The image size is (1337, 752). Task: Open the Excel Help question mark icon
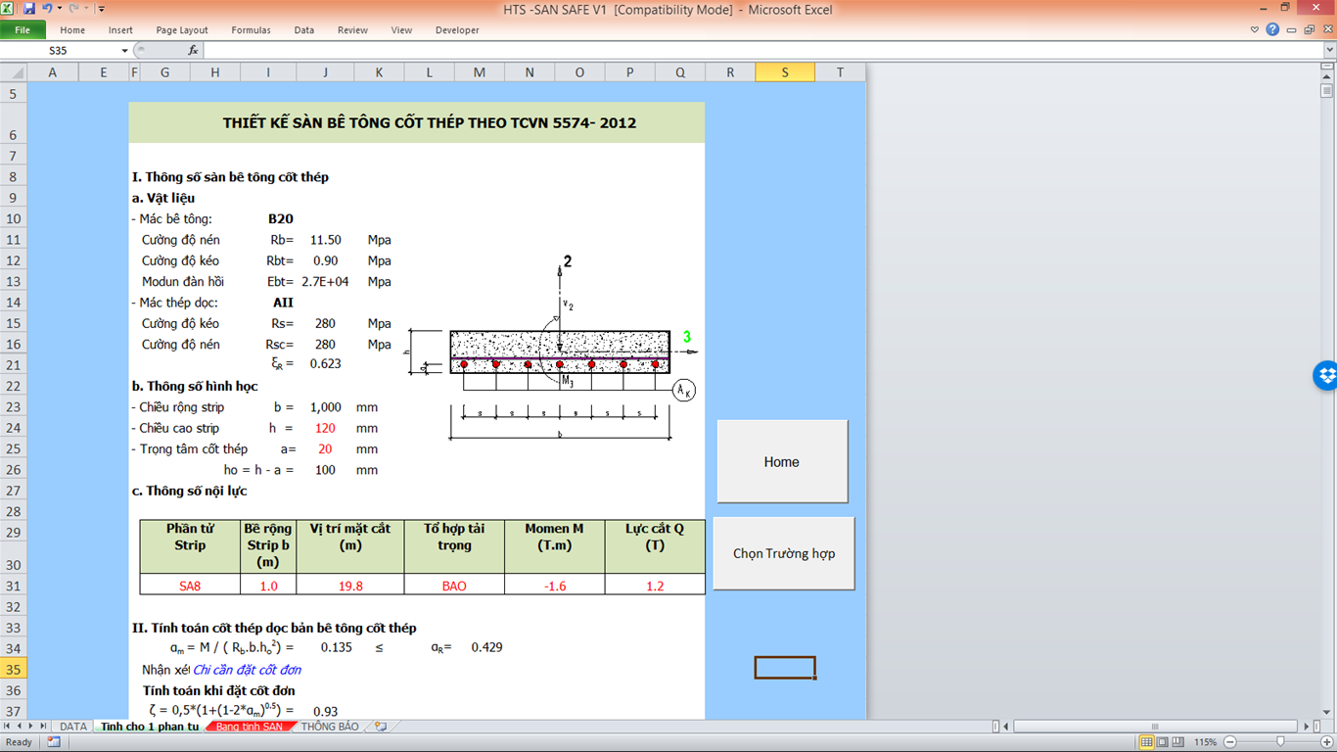1272,29
